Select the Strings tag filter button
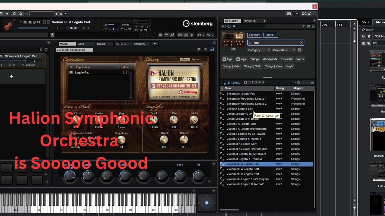Image resolution: width=385 pixels, height=216 pixels. 255,59
